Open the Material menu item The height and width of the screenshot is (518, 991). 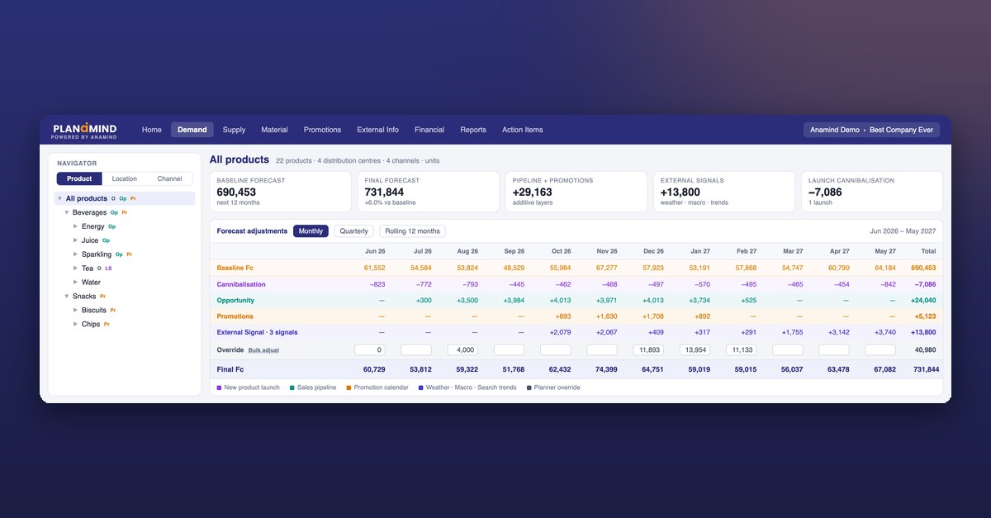click(275, 130)
